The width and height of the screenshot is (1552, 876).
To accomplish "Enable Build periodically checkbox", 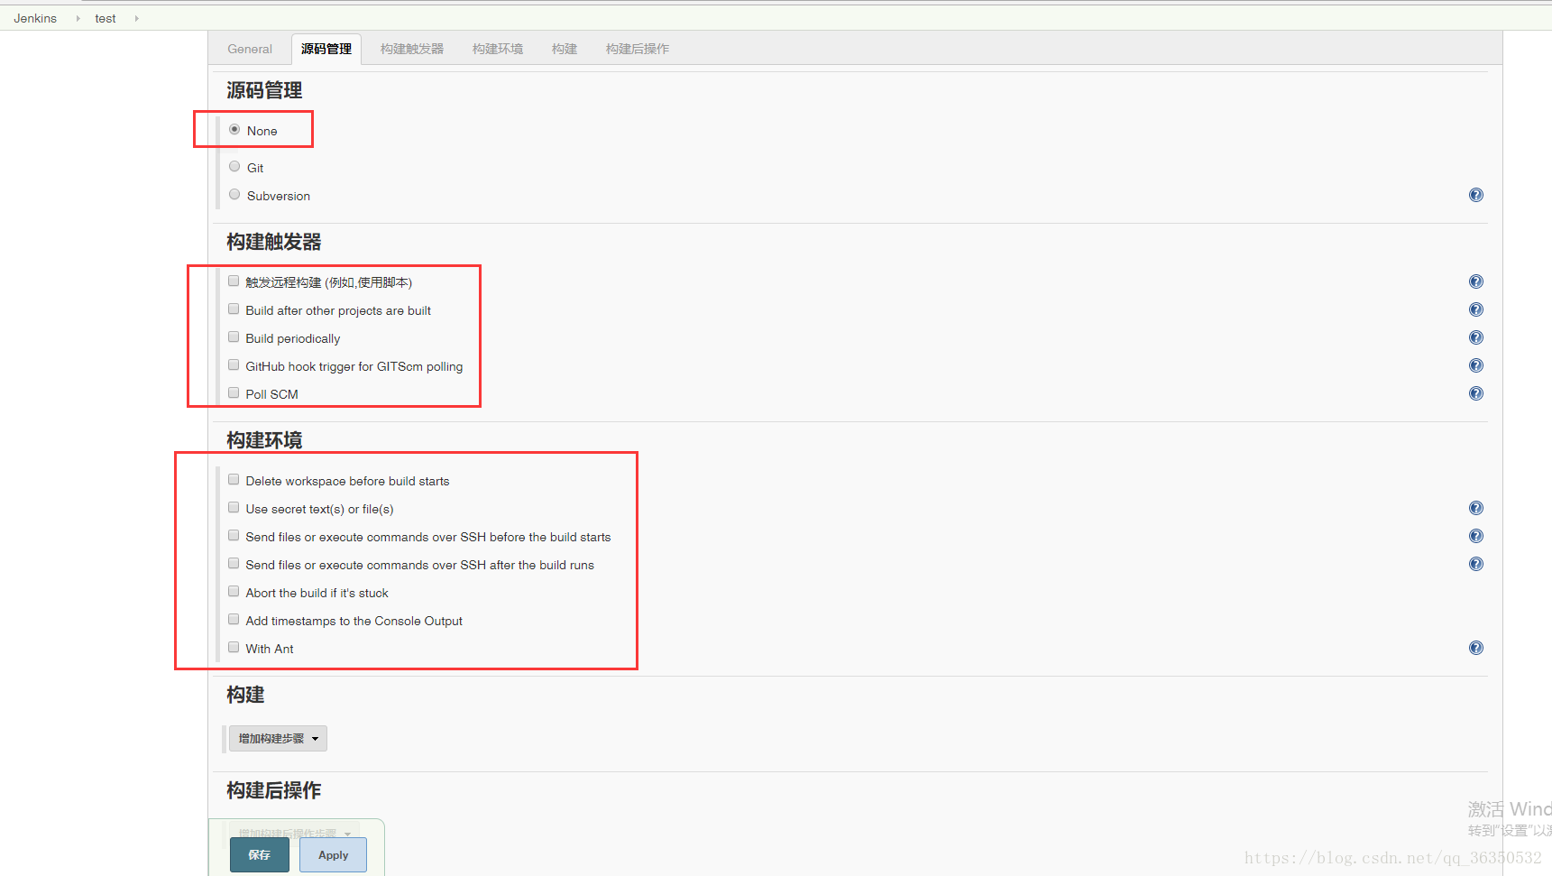I will 234,337.
